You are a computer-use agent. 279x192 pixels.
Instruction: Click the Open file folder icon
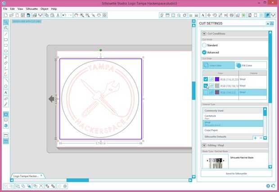point(11,15)
